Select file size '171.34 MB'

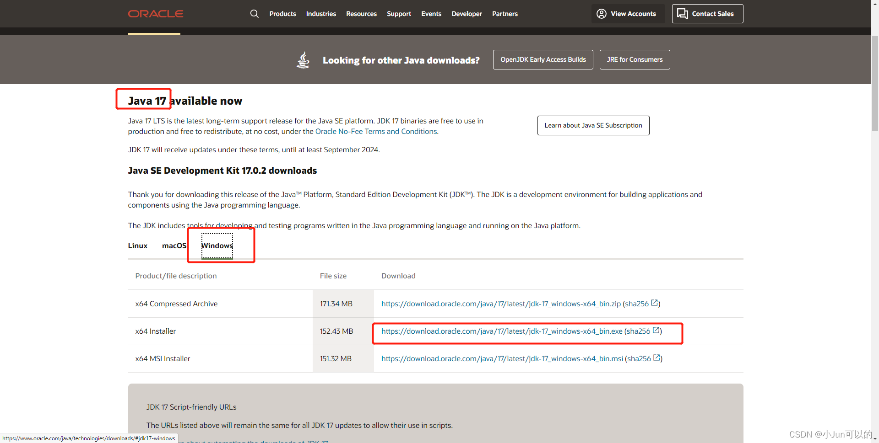click(x=336, y=304)
